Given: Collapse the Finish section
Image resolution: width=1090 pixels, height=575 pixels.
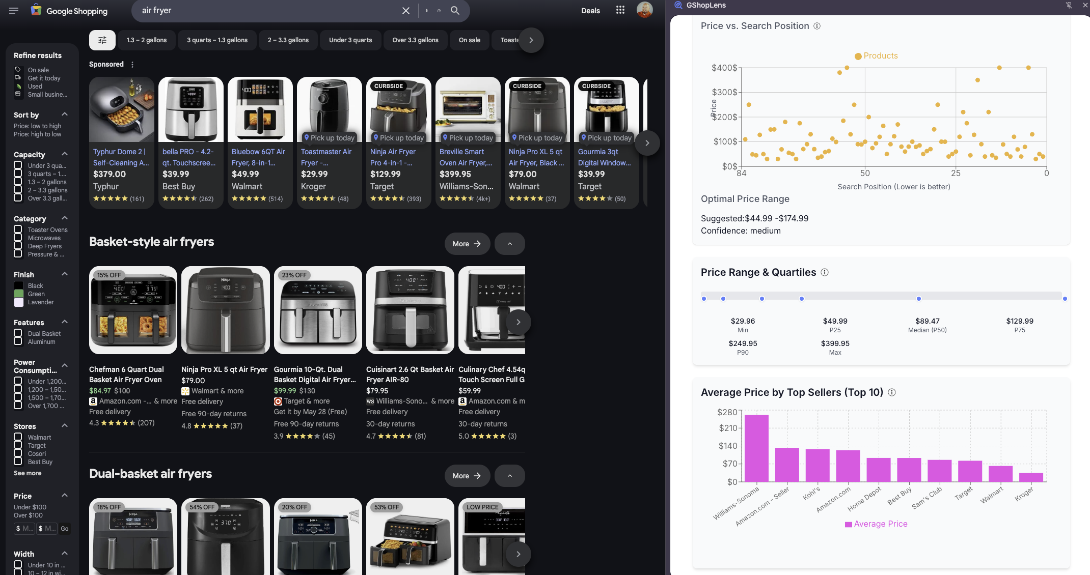Looking at the screenshot, I should pyautogui.click(x=65, y=274).
